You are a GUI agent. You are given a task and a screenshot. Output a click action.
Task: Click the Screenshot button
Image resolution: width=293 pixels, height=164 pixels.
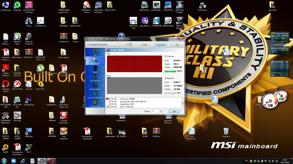coord(161,45)
